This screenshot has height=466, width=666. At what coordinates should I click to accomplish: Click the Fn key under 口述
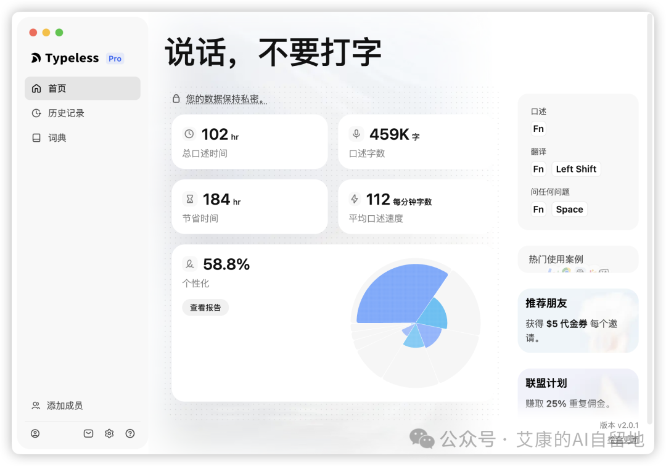[x=538, y=129]
